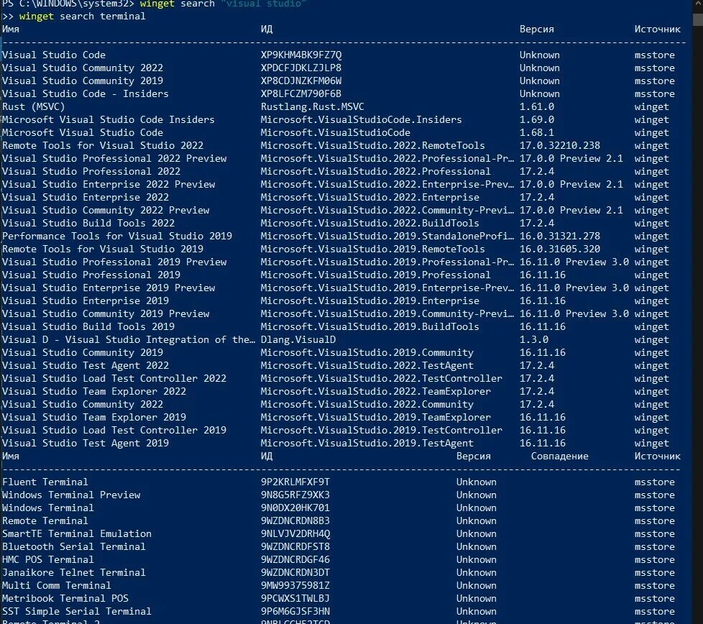Select the ID 9MW99375981Z
703x624 pixels.
point(295,586)
